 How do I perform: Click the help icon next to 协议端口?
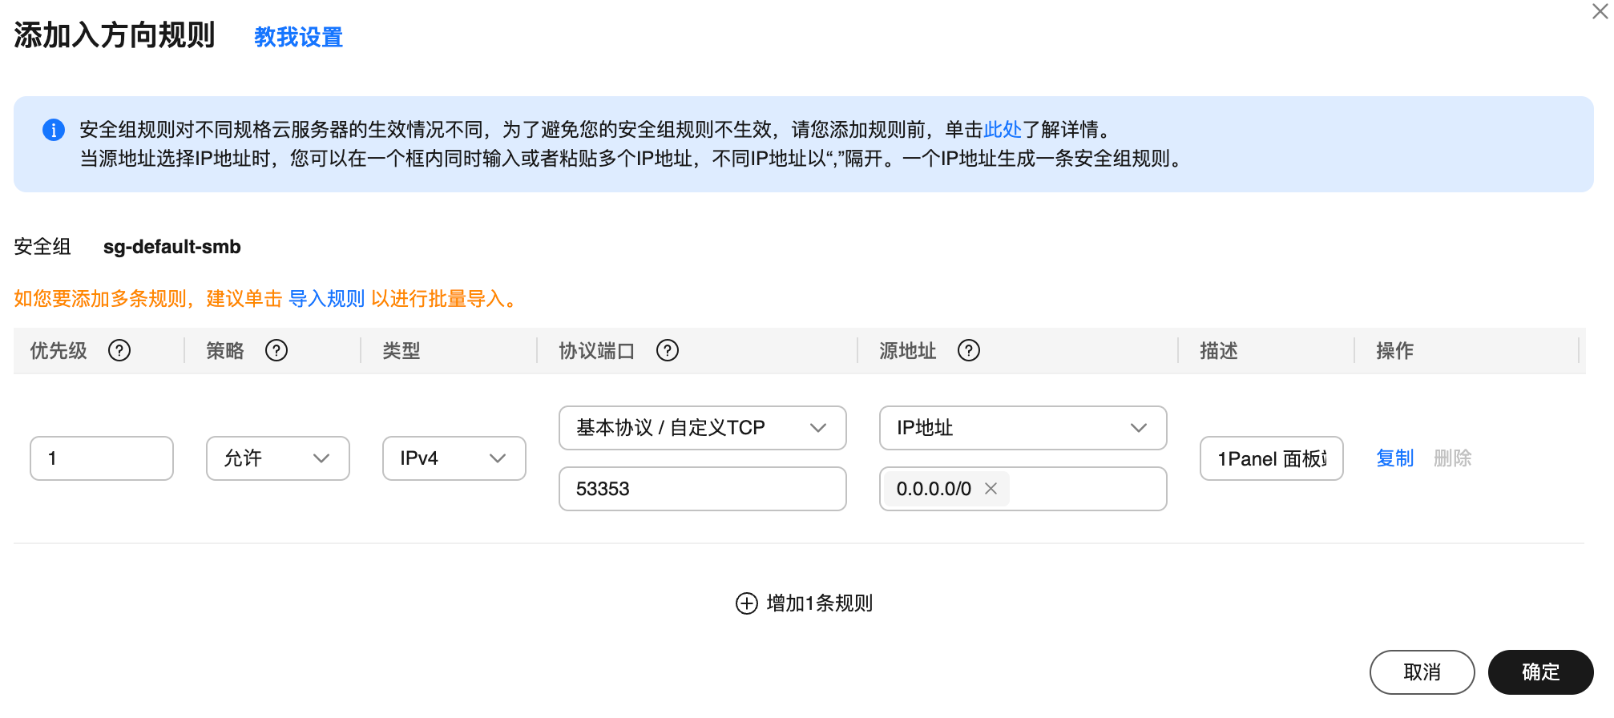click(x=667, y=350)
